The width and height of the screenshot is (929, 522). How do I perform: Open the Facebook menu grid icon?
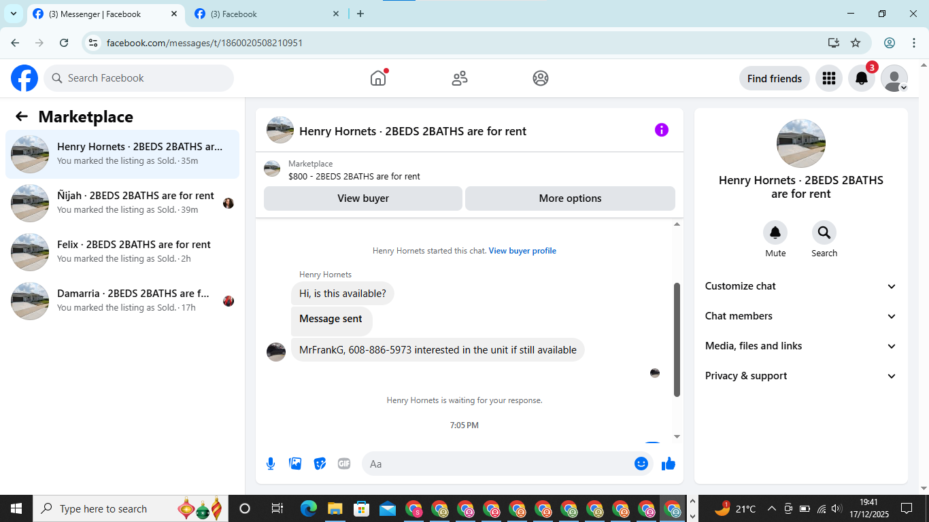828,78
